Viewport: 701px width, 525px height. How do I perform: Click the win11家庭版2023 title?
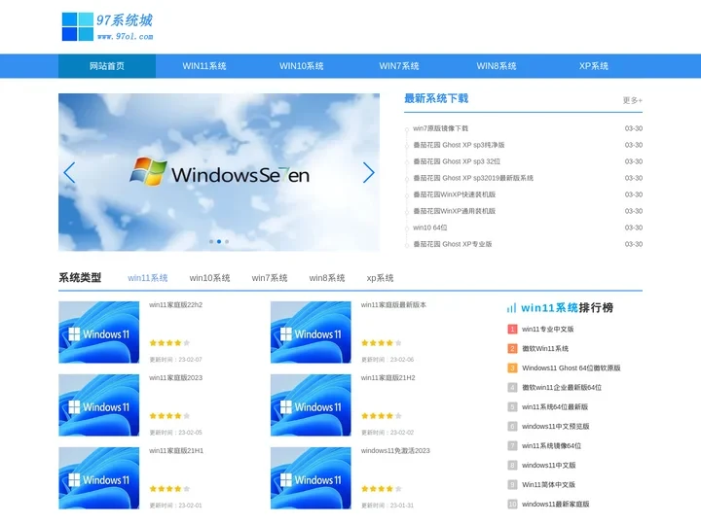175,377
